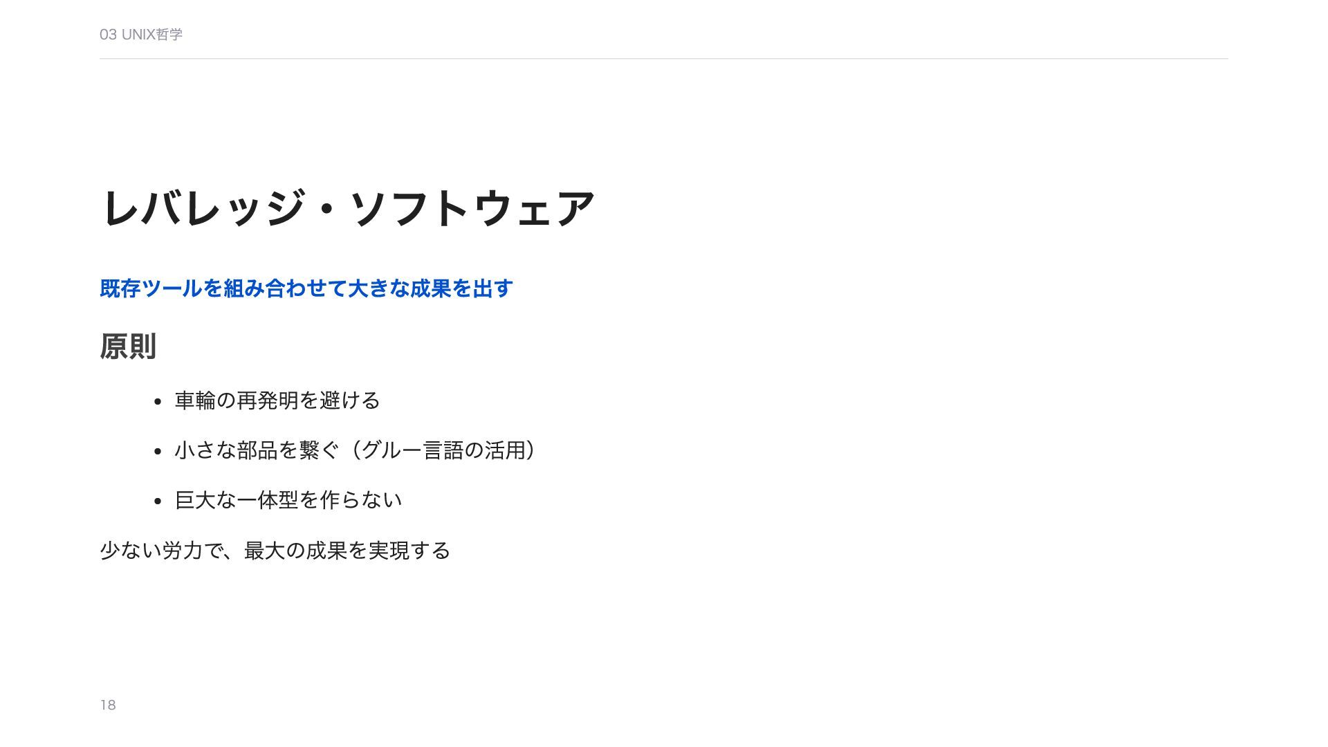The width and height of the screenshot is (1328, 747).
Task: Click the "原則" section heading
Action: [x=128, y=347]
